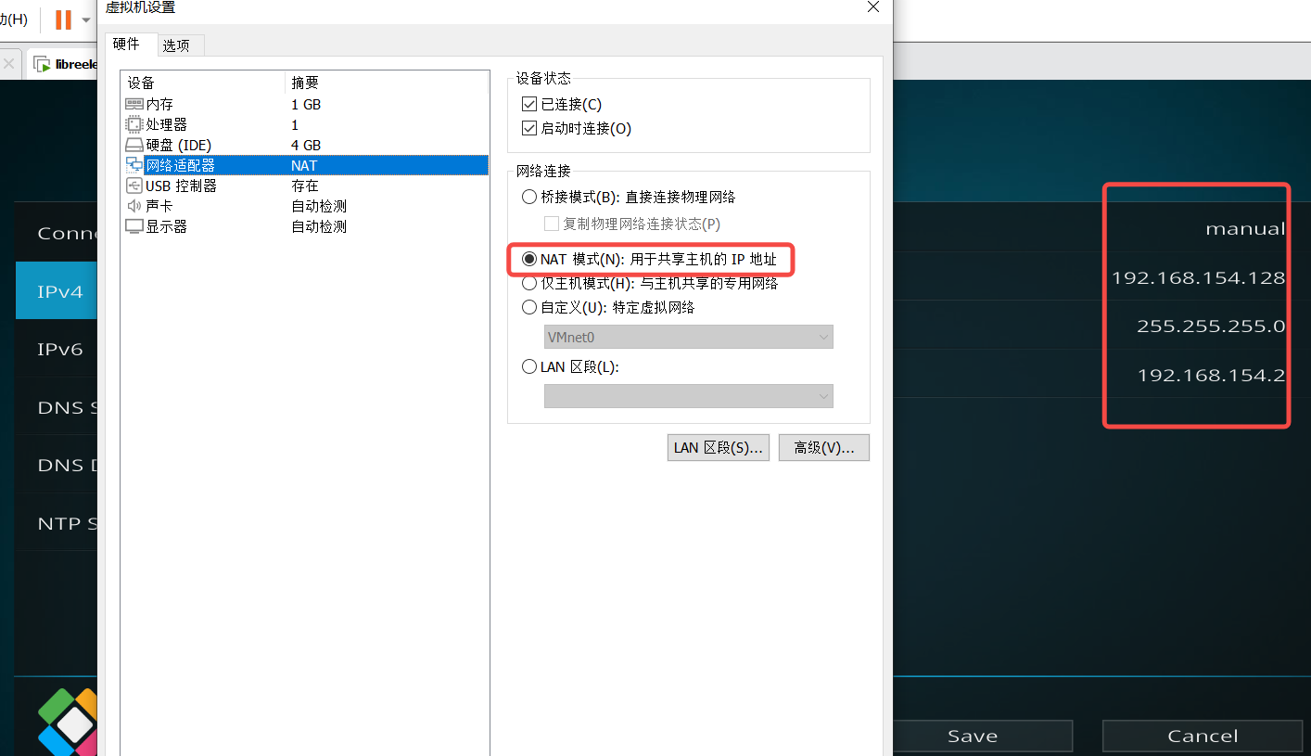Click the 192.168.154.128 IP address value
This screenshot has height=756, width=1311.
click(1198, 277)
